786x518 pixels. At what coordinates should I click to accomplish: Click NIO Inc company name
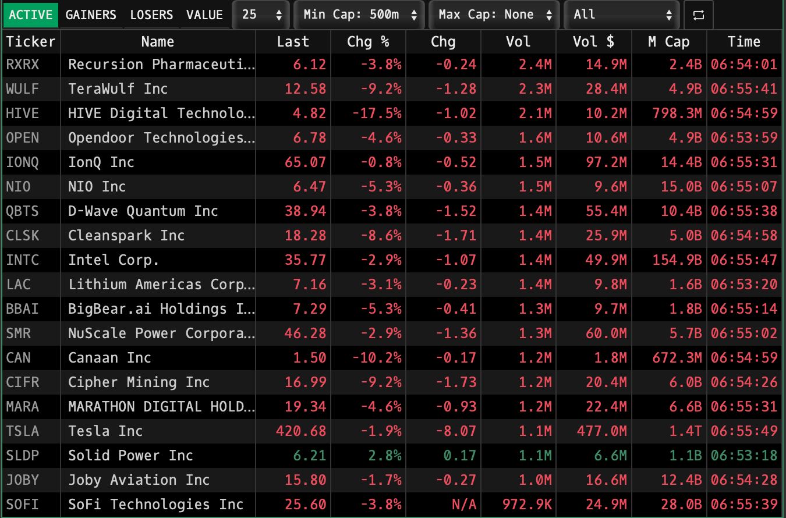point(97,187)
